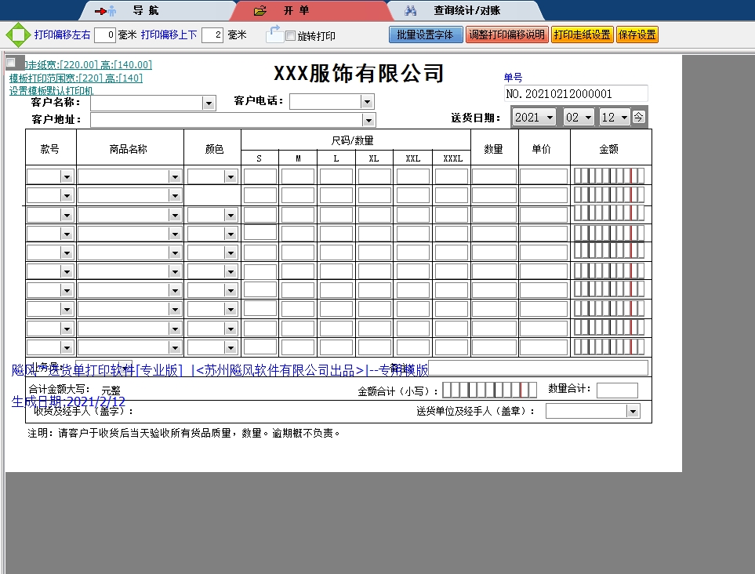Open 打印走纸设置

pyautogui.click(x=583, y=35)
